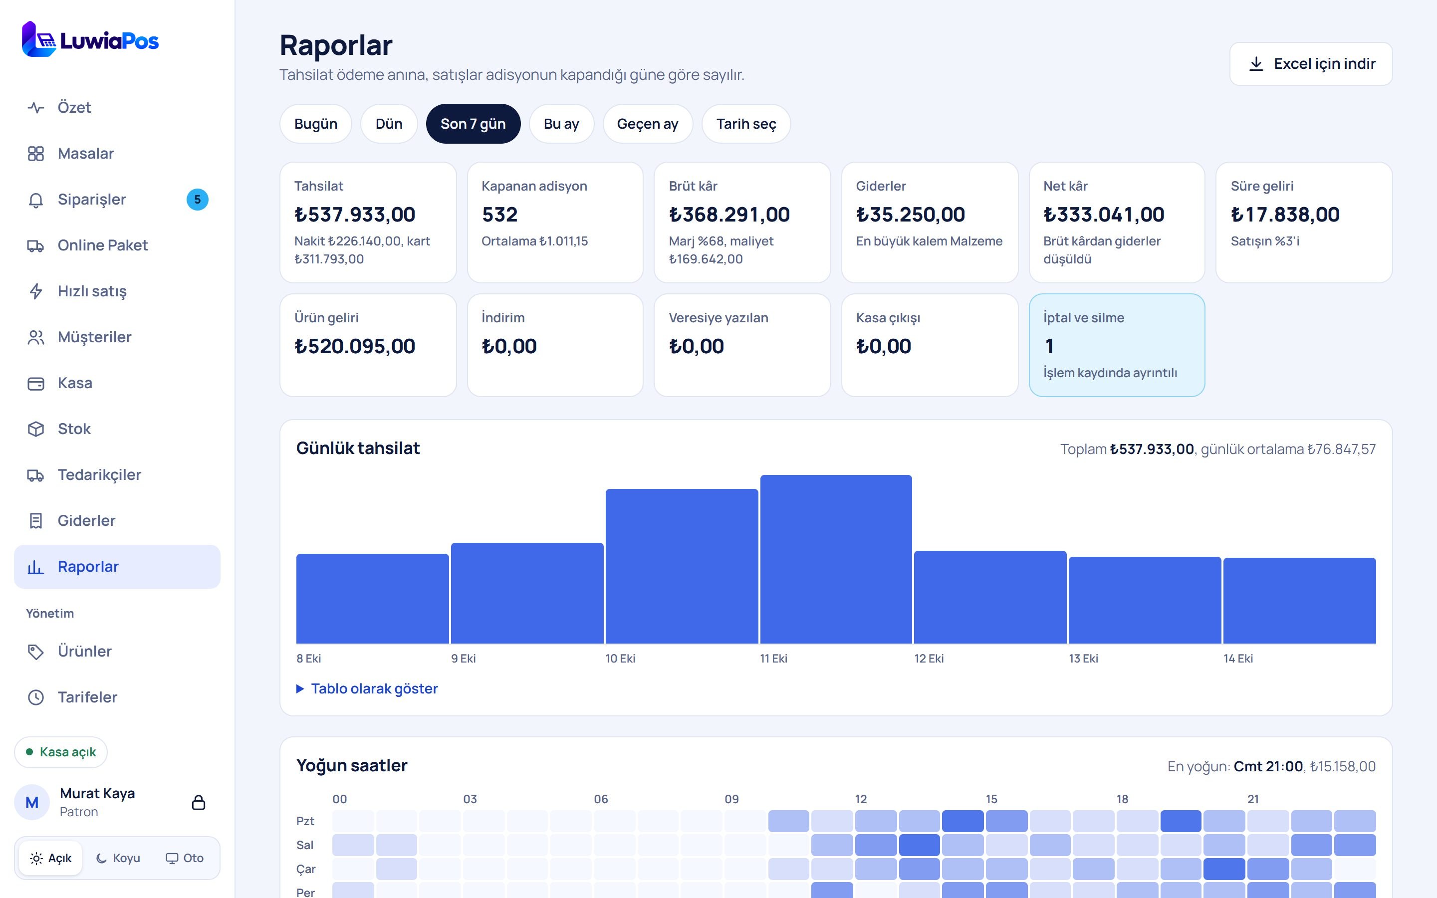Screen dimensions: 1437x898
Task: Click the 14 Eki bar in chart
Action: [x=1299, y=601]
